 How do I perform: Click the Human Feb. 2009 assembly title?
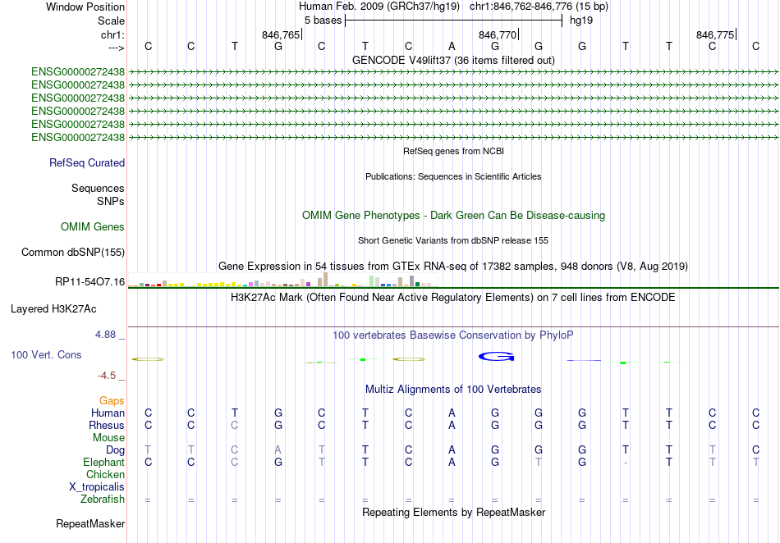(x=381, y=7)
